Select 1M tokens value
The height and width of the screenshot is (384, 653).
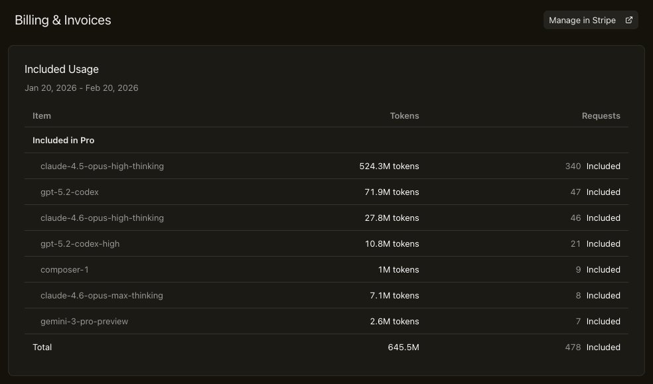[399, 269]
